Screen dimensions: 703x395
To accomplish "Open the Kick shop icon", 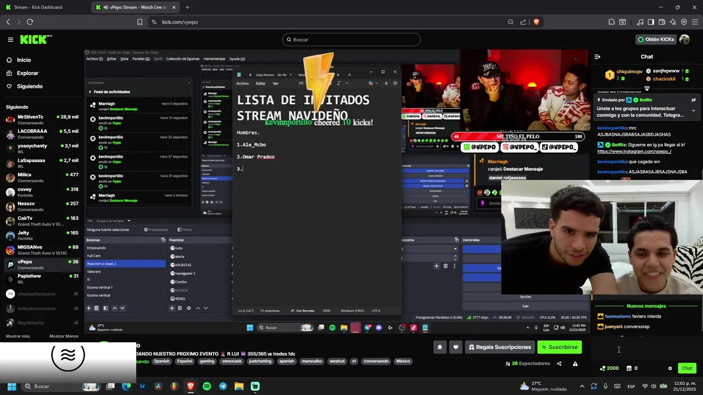I will click(629, 368).
